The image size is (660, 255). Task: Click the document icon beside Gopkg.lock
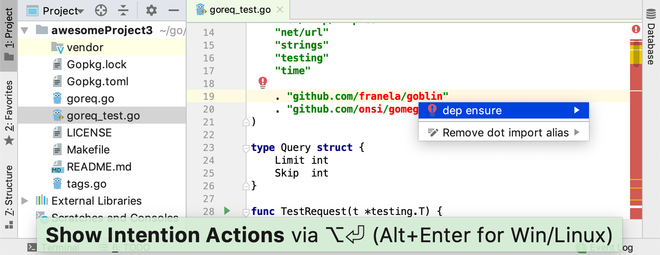tap(57, 64)
